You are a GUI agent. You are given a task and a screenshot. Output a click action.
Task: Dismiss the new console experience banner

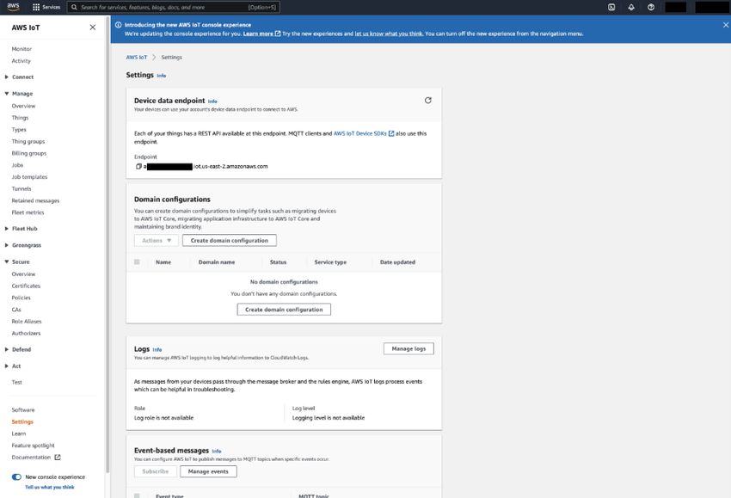[x=725, y=25]
